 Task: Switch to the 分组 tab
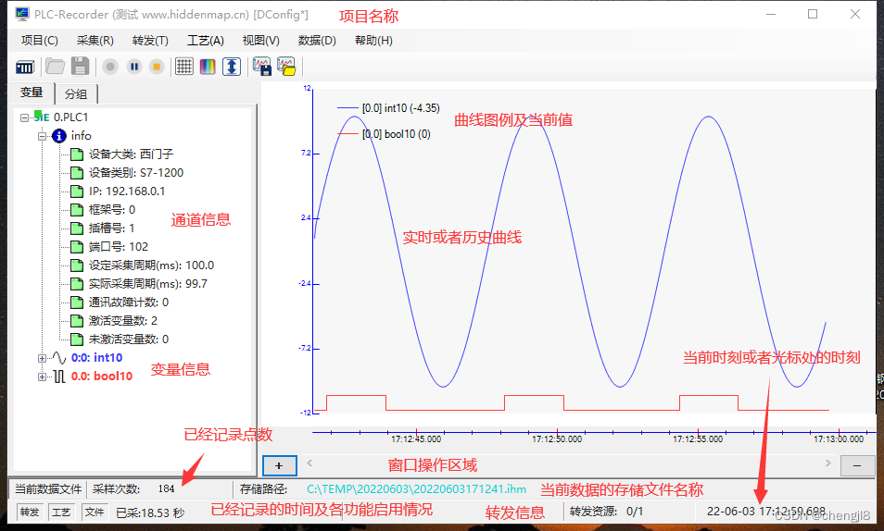pyautogui.click(x=76, y=94)
